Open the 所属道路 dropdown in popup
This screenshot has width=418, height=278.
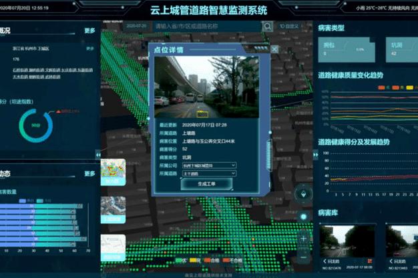coord(209,173)
